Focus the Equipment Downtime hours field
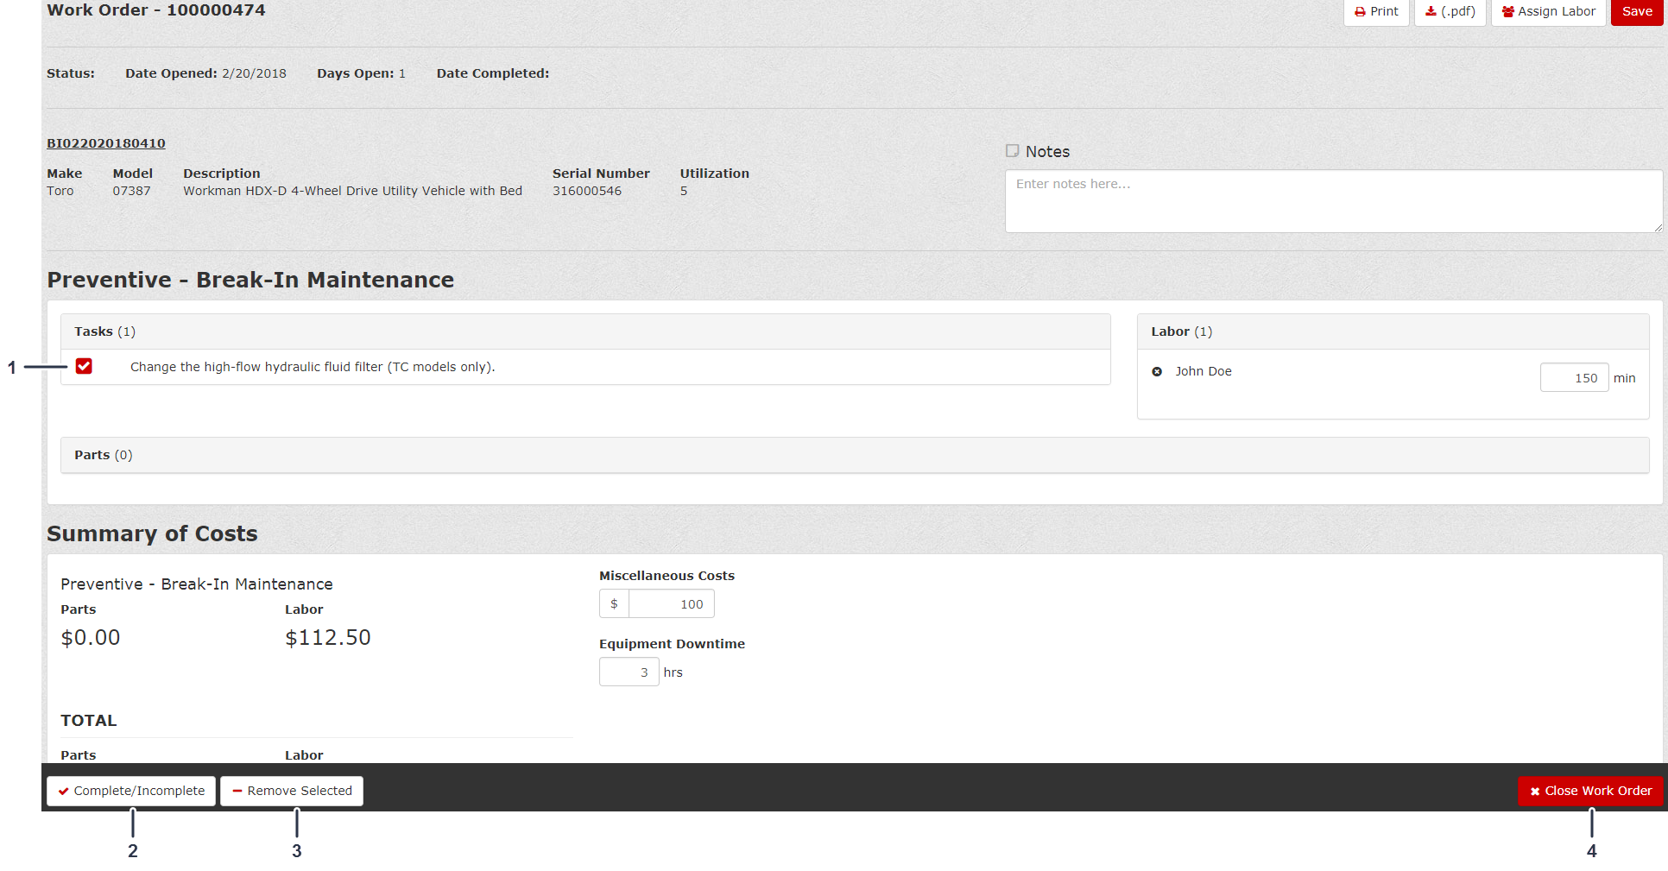Viewport: 1668px width, 871px height. [629, 672]
